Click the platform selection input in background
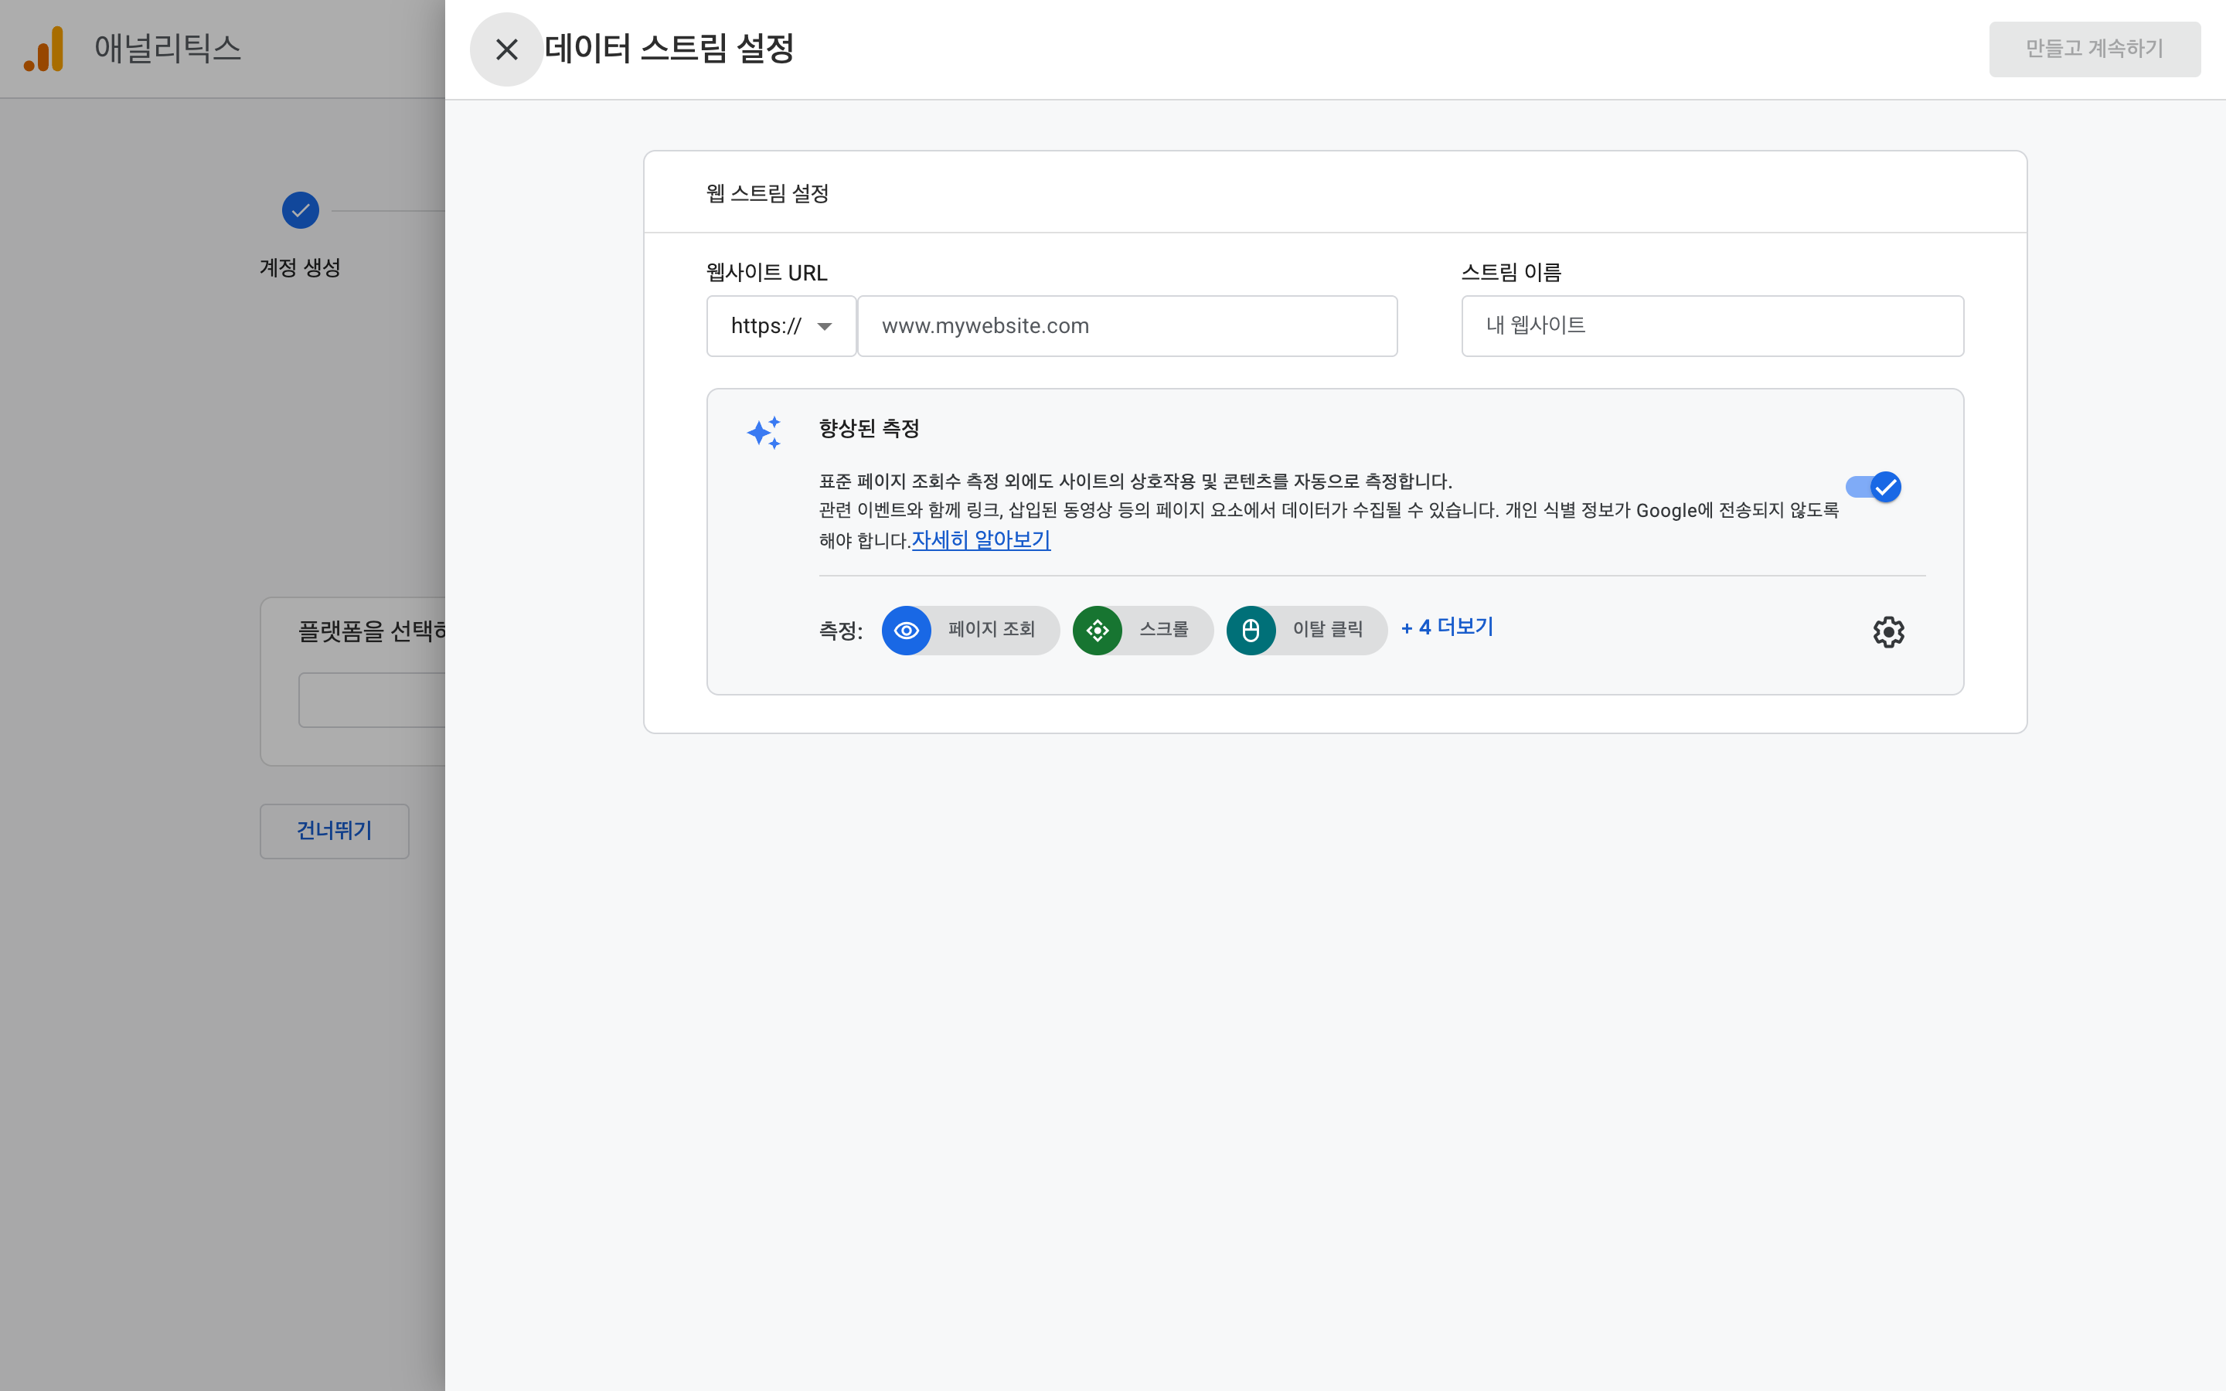The image size is (2226, 1391). pyautogui.click(x=372, y=700)
